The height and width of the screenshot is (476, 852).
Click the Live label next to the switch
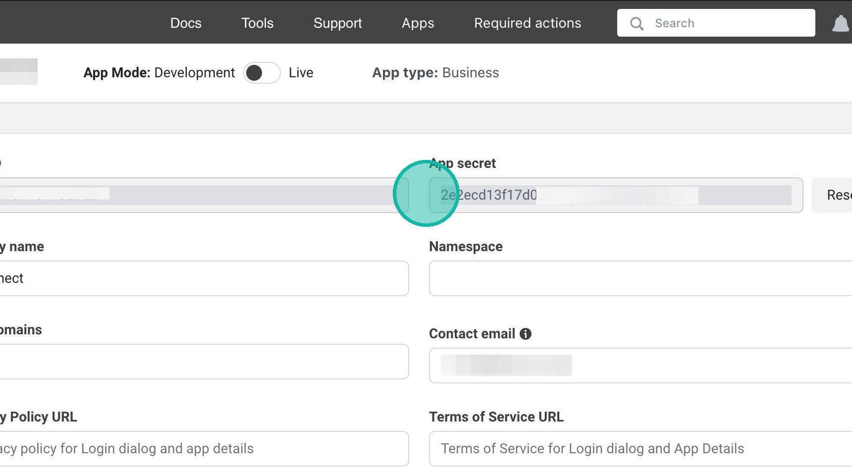click(x=301, y=73)
